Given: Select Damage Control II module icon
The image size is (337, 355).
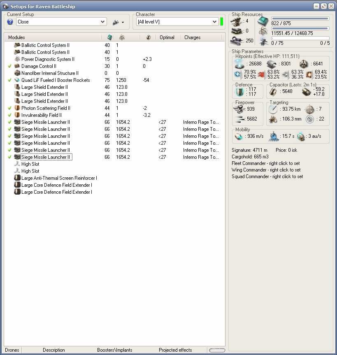Looking at the screenshot, I should (x=17, y=66).
